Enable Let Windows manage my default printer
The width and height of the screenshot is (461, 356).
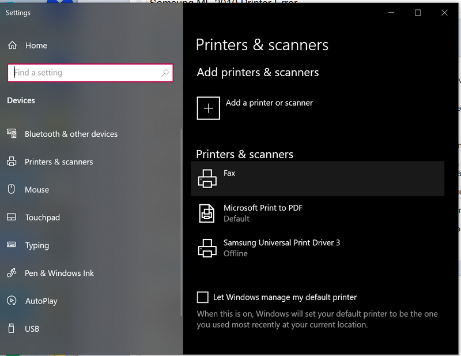coord(203,297)
